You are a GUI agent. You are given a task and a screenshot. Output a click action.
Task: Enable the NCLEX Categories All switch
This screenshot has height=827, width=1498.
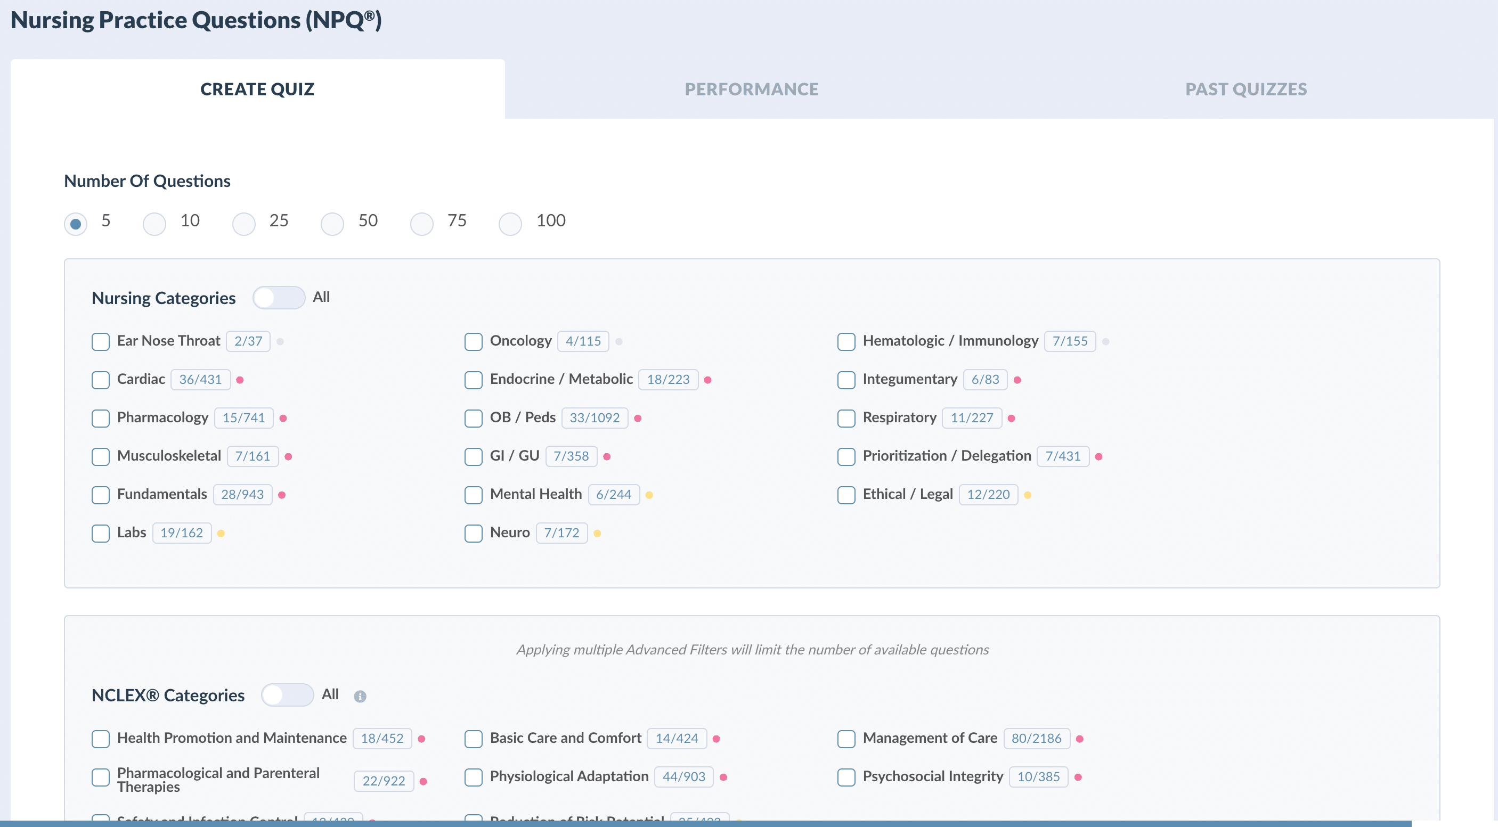[x=287, y=695]
